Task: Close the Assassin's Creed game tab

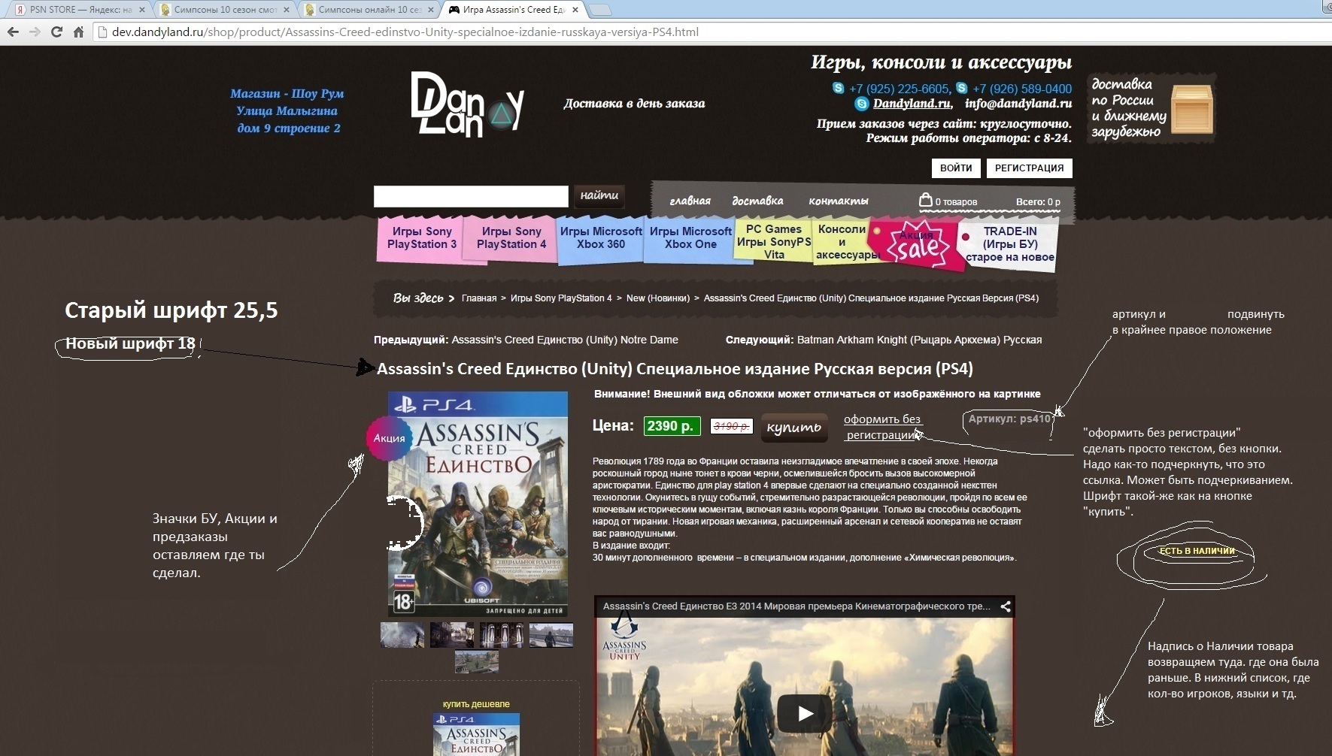Action: coord(575,10)
